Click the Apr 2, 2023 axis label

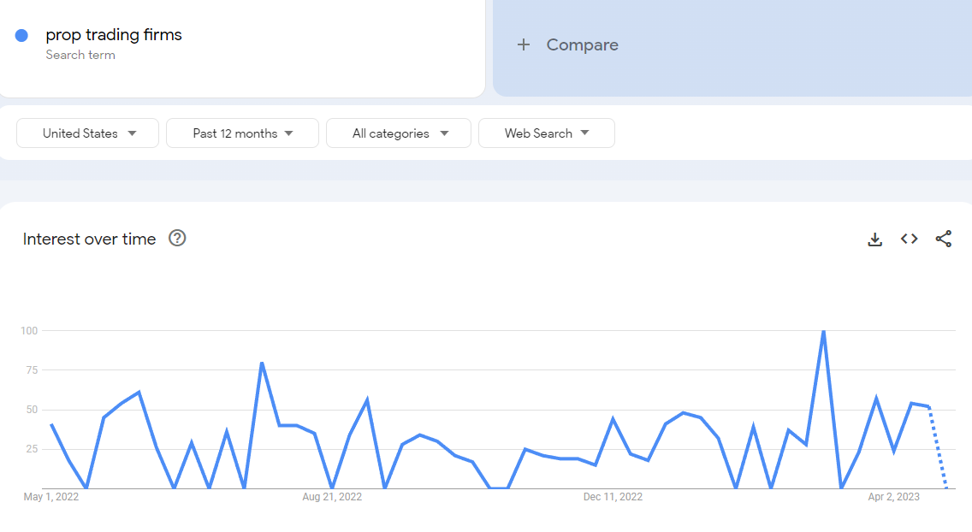tap(893, 497)
